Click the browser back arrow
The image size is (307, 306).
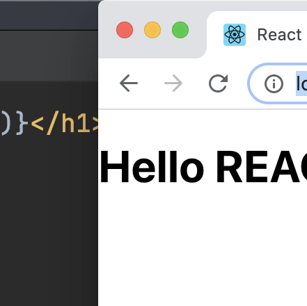tap(129, 83)
